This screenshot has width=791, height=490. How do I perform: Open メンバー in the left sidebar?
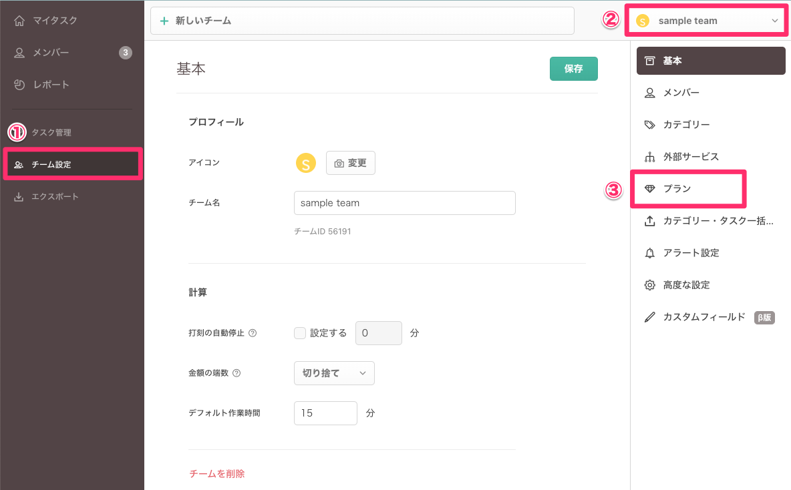coord(51,53)
